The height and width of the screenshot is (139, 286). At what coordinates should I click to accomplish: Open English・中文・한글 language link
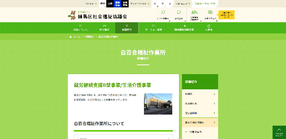pos(205,4)
